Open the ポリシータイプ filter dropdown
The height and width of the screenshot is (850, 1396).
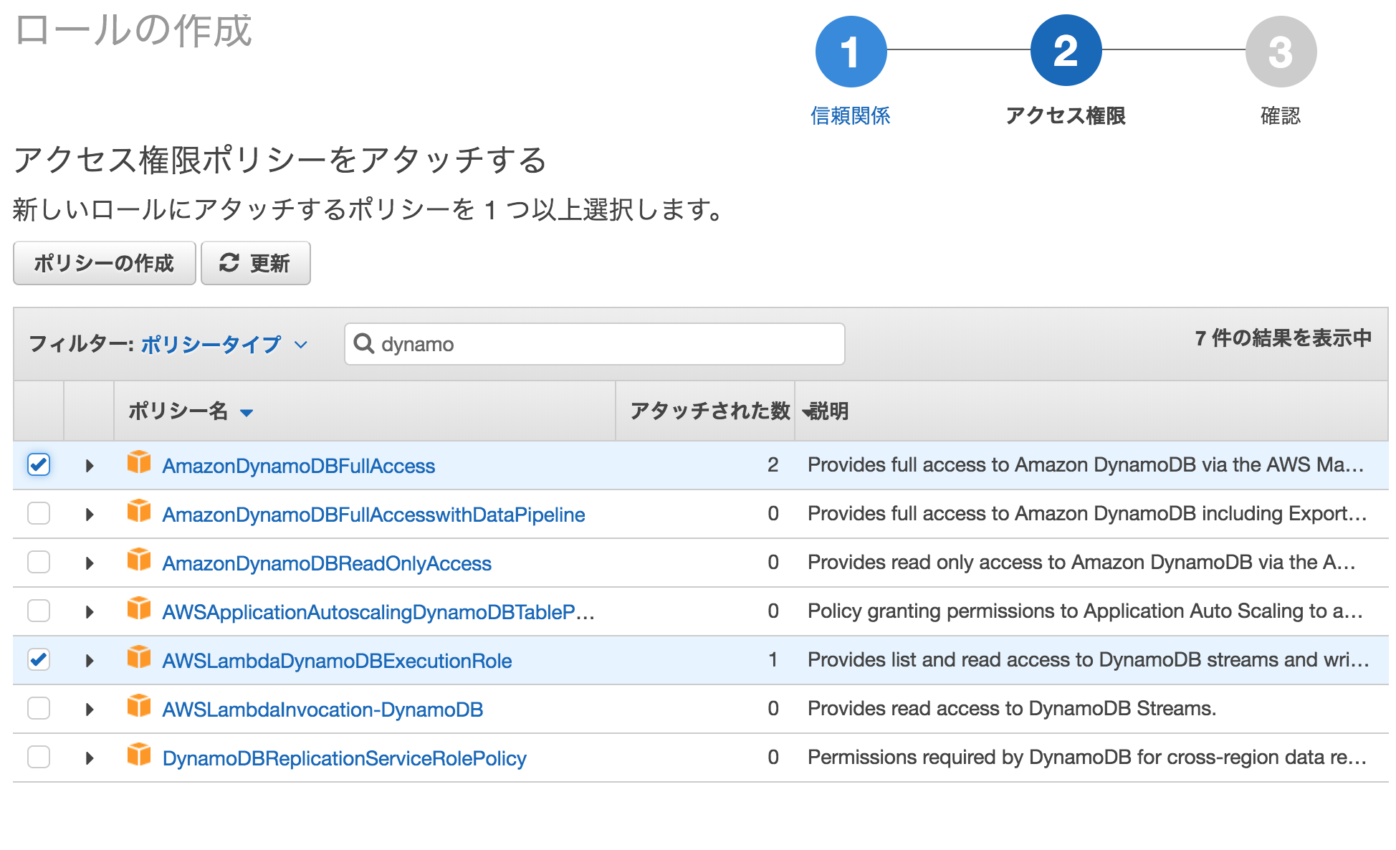click(x=224, y=345)
